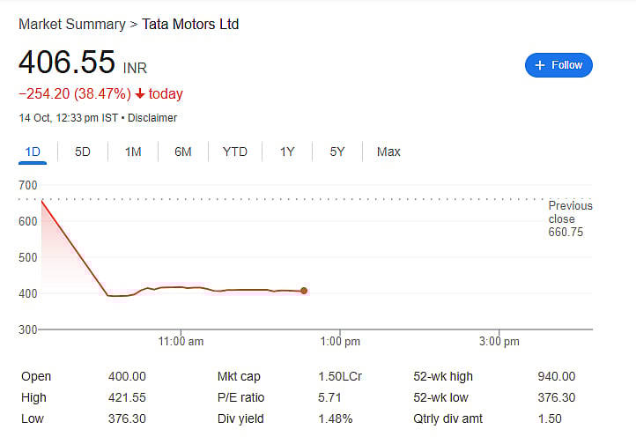Select the Max range tab
This screenshot has height=444, width=636.
click(x=388, y=152)
